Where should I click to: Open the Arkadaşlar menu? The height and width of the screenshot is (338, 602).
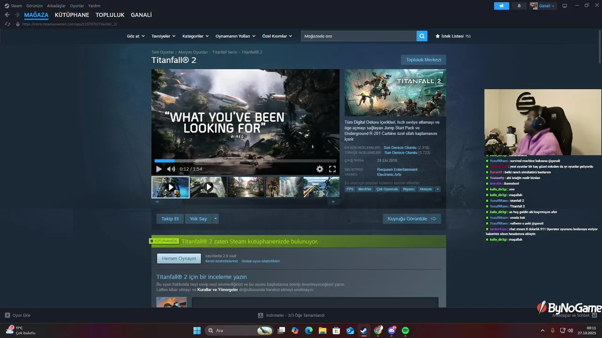(56, 6)
